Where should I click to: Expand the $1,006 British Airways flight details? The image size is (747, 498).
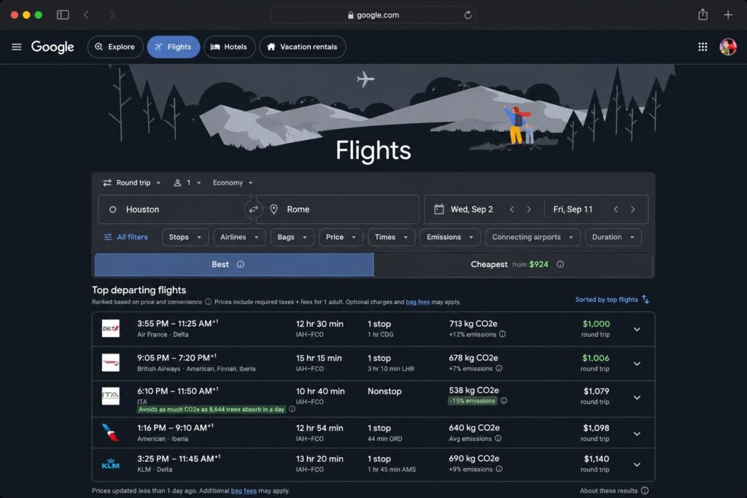click(637, 363)
